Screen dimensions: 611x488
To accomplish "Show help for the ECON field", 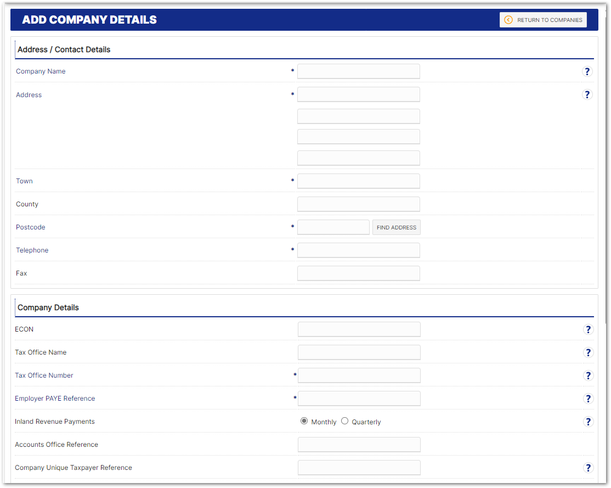I will (588, 329).
